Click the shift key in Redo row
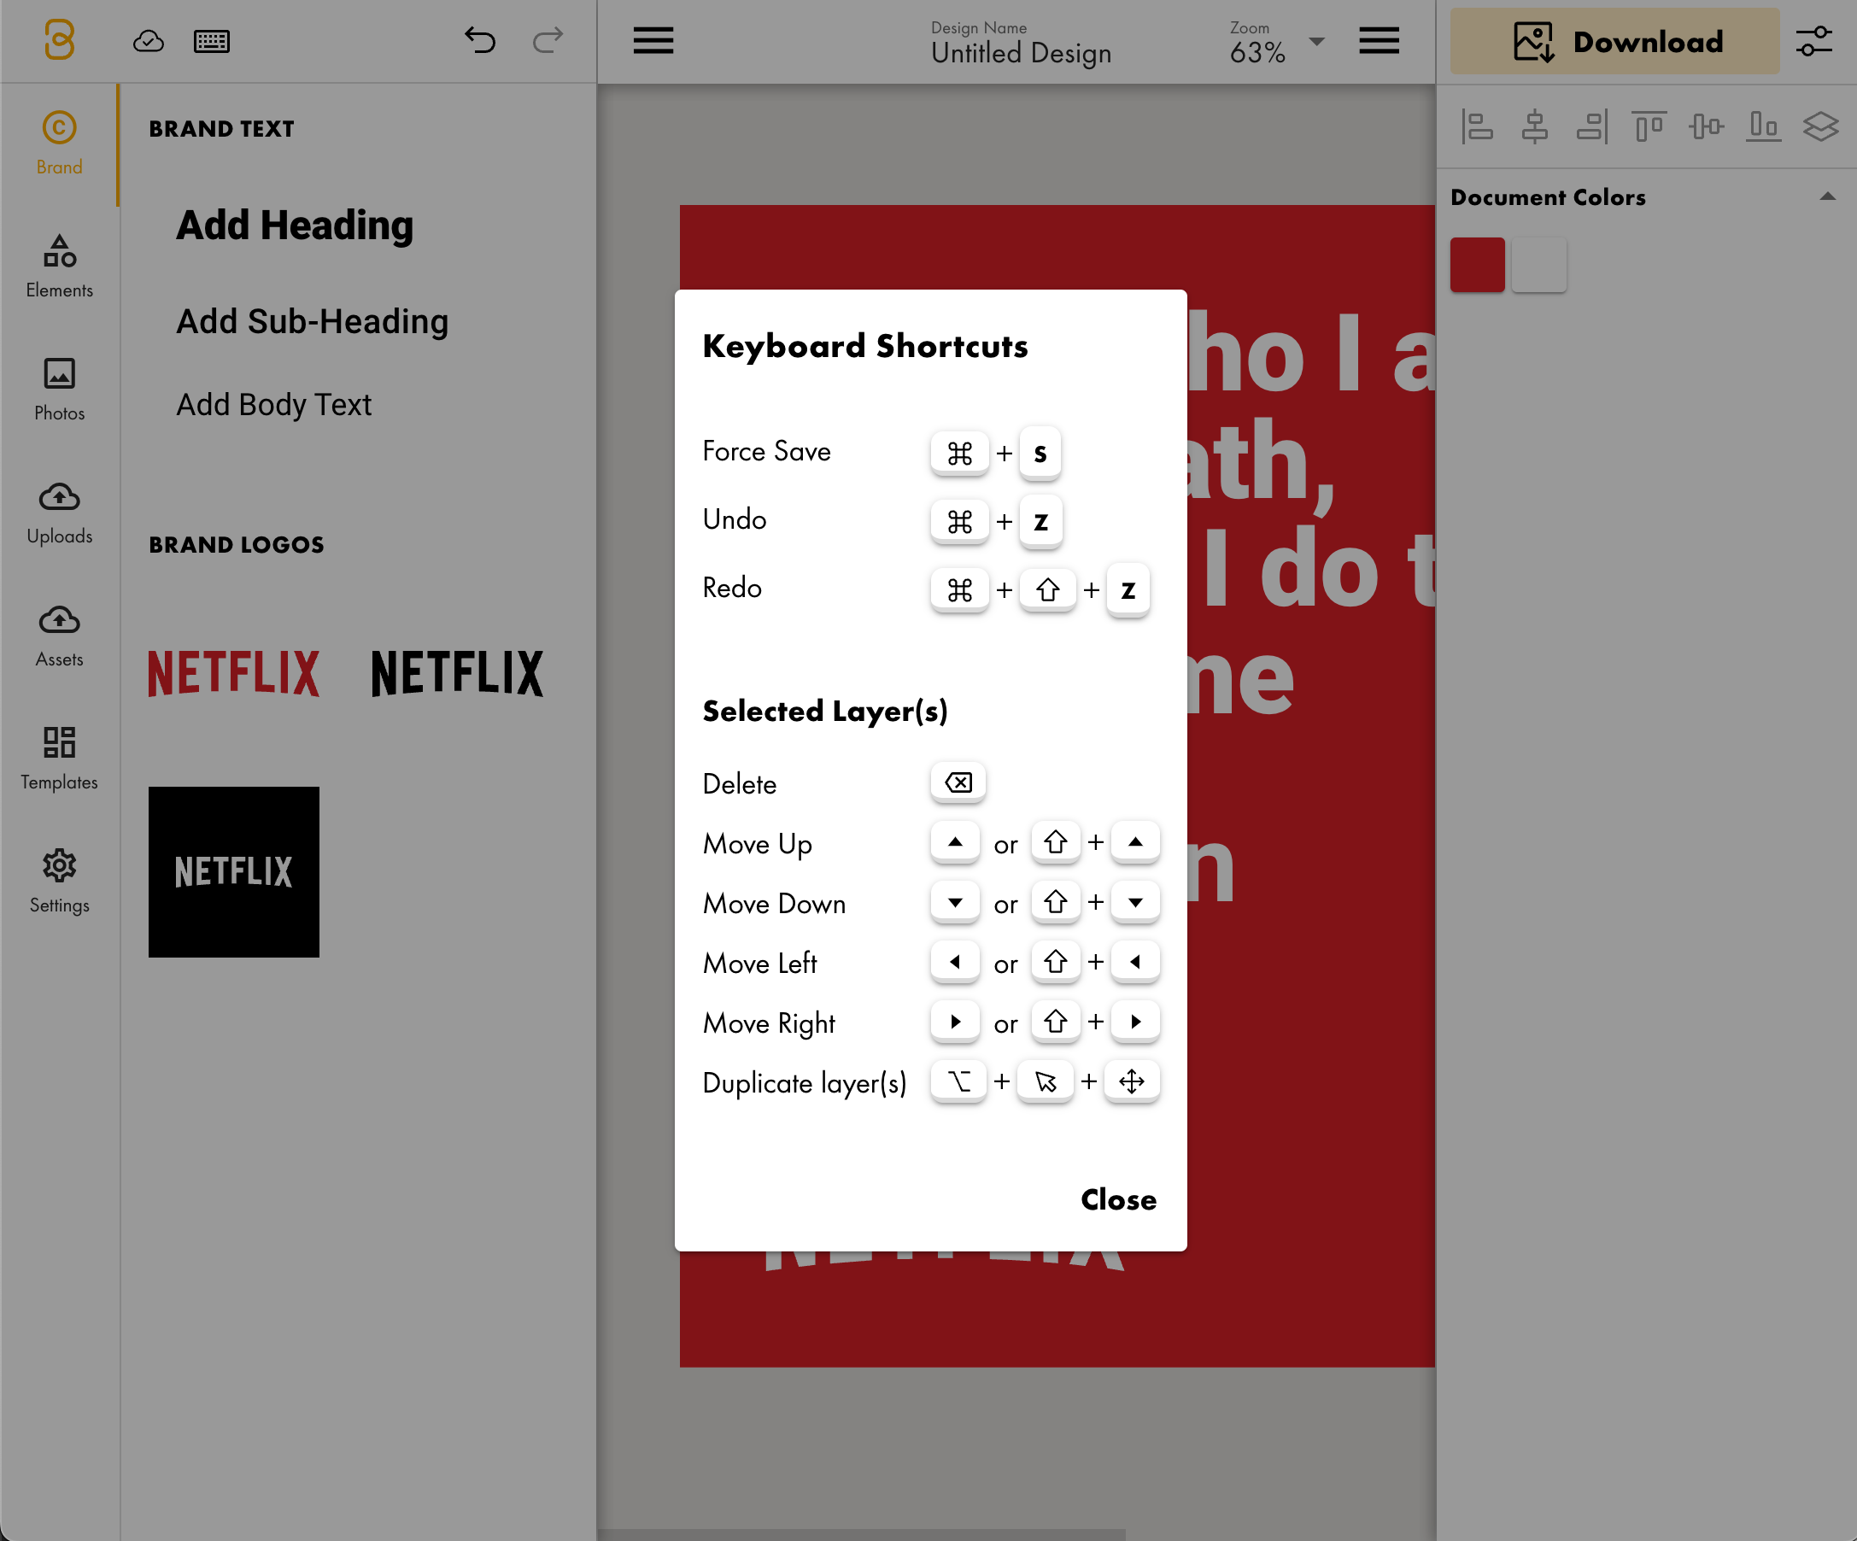 pyautogui.click(x=1048, y=589)
